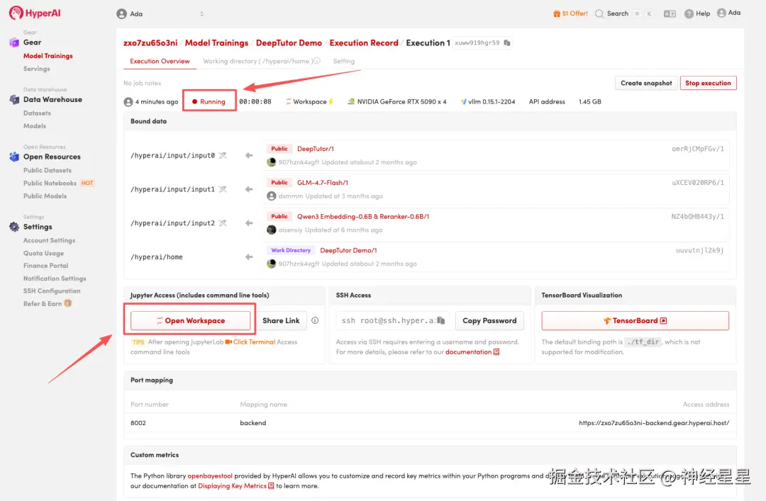The width and height of the screenshot is (766, 501).
Task: Open the Ada account switcher dropdown
Action: pyautogui.click(x=160, y=13)
